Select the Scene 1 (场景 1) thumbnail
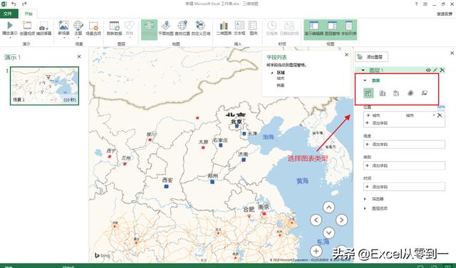 tap(44, 86)
